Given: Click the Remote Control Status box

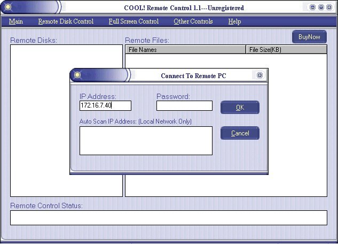Looking at the screenshot, I should point(169,218).
